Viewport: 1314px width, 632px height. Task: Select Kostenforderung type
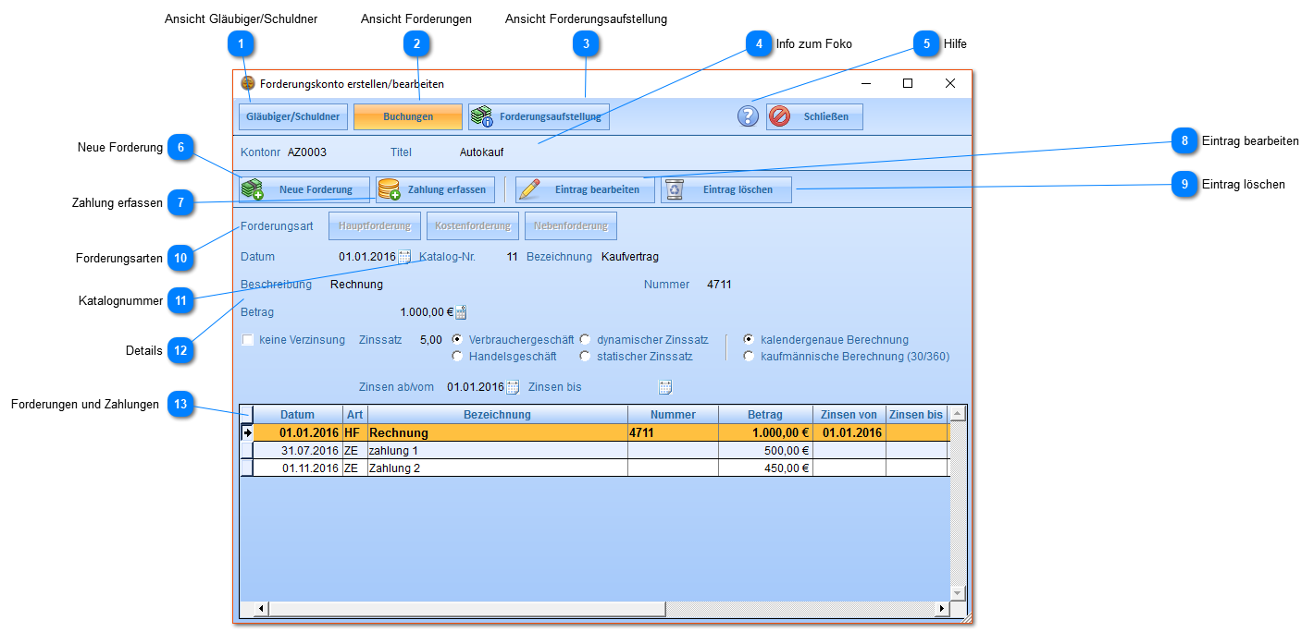pyautogui.click(x=473, y=225)
